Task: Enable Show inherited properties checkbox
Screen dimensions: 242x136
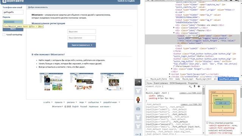Action: click(x=207, y=123)
